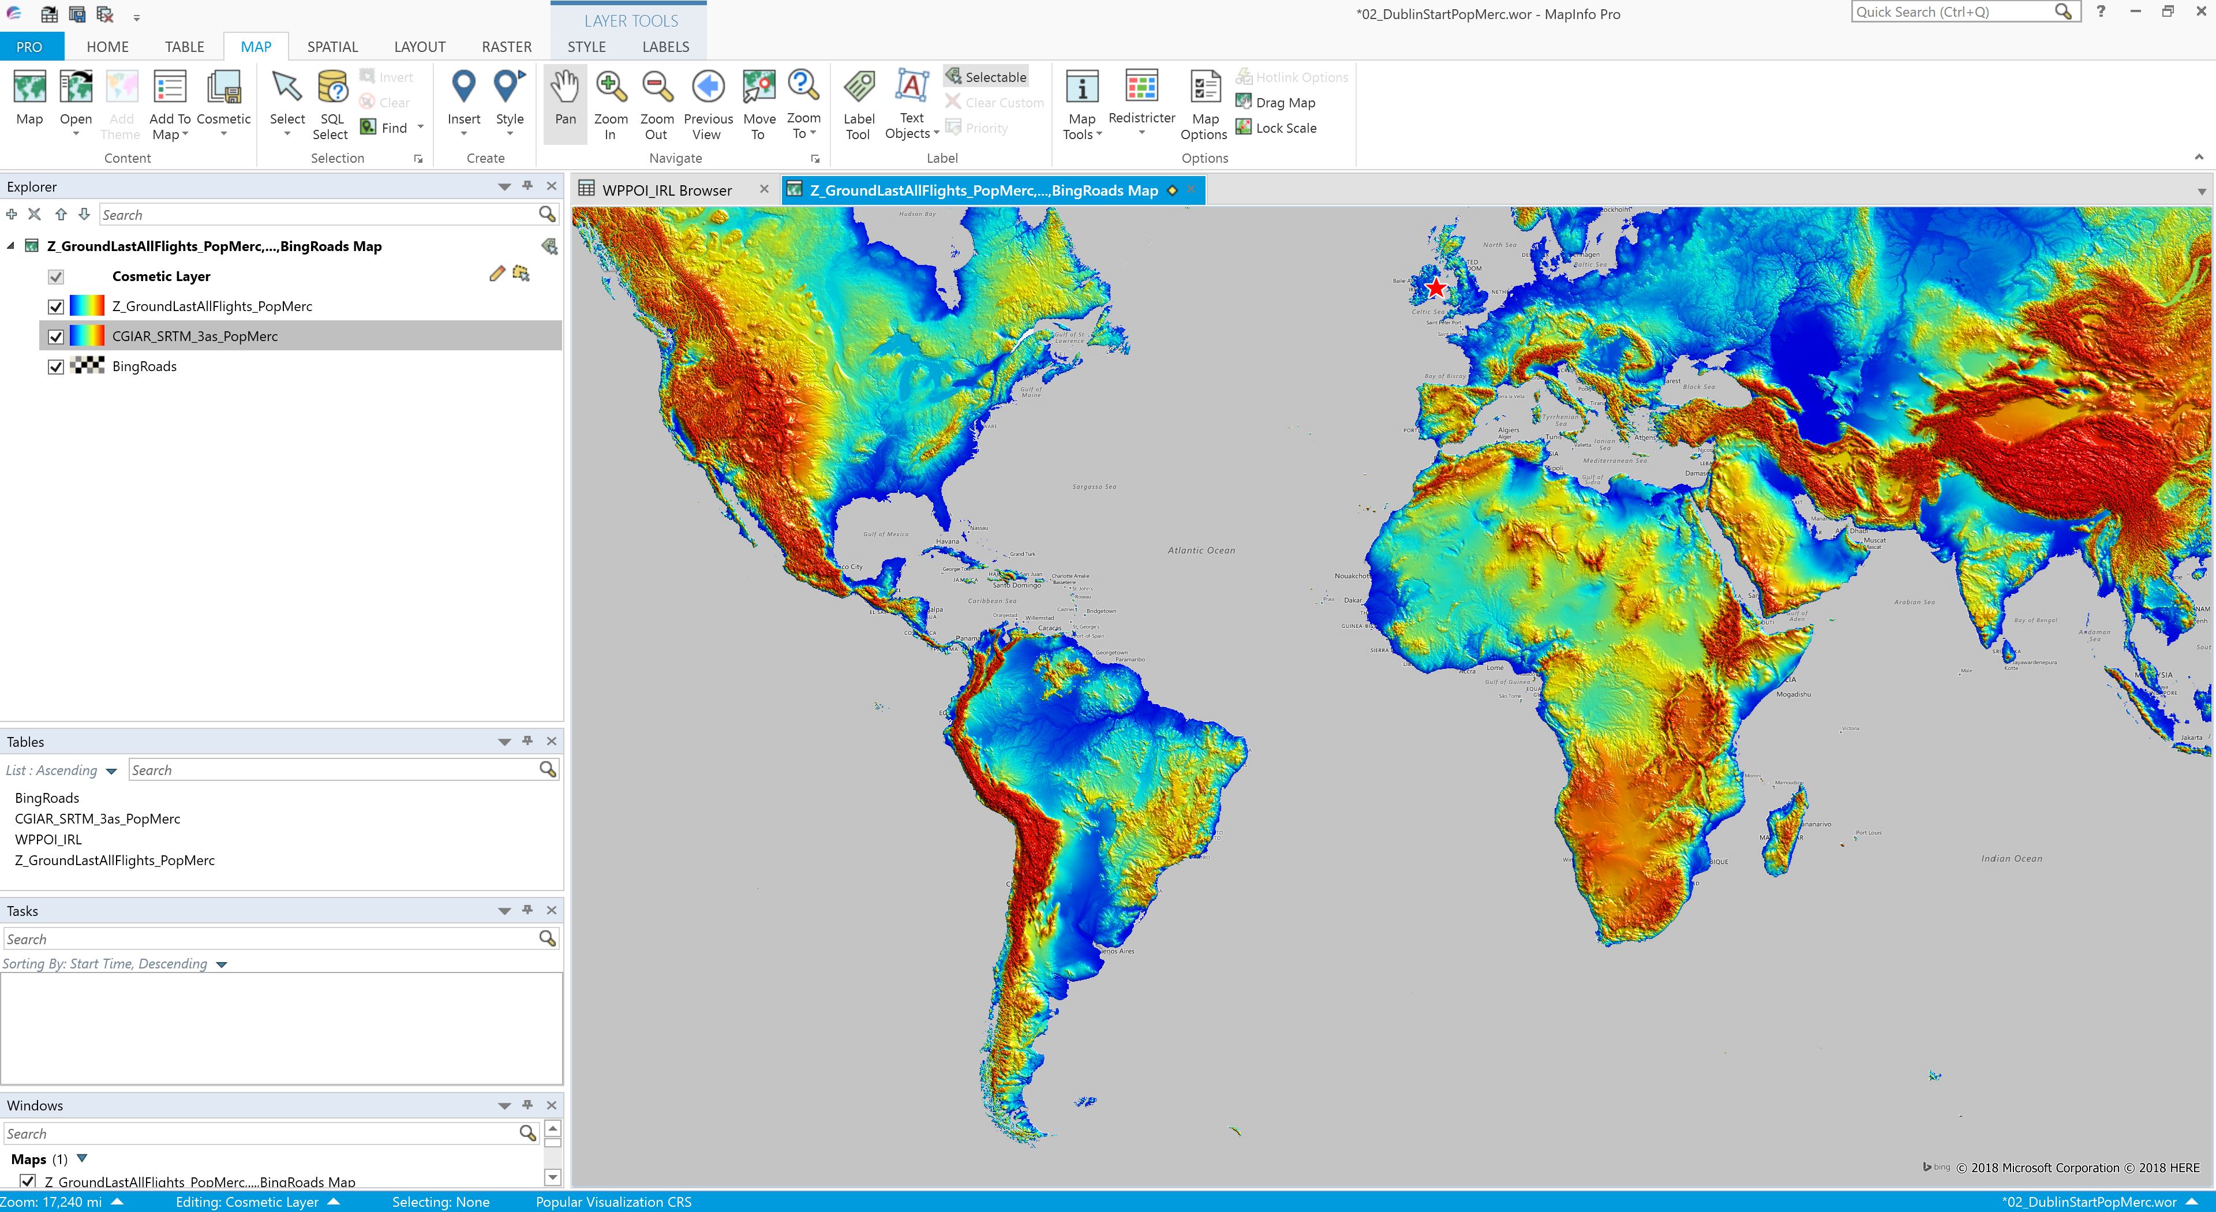Open Map Options
The height and width of the screenshot is (1212, 2216).
[1204, 104]
